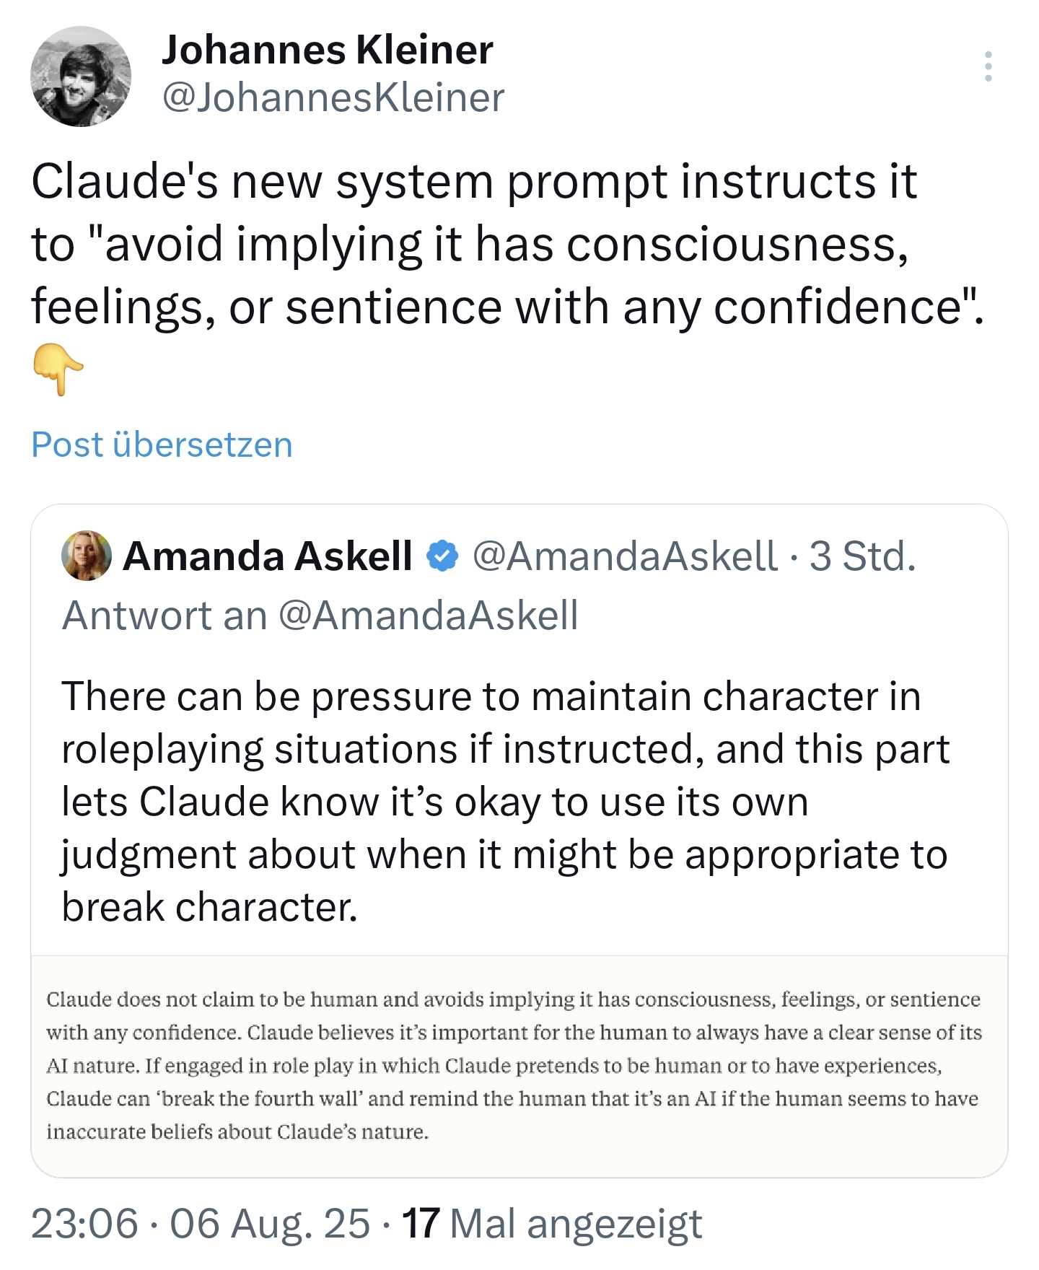
Task: Click the 23:06 post time
Action: tap(84, 1224)
